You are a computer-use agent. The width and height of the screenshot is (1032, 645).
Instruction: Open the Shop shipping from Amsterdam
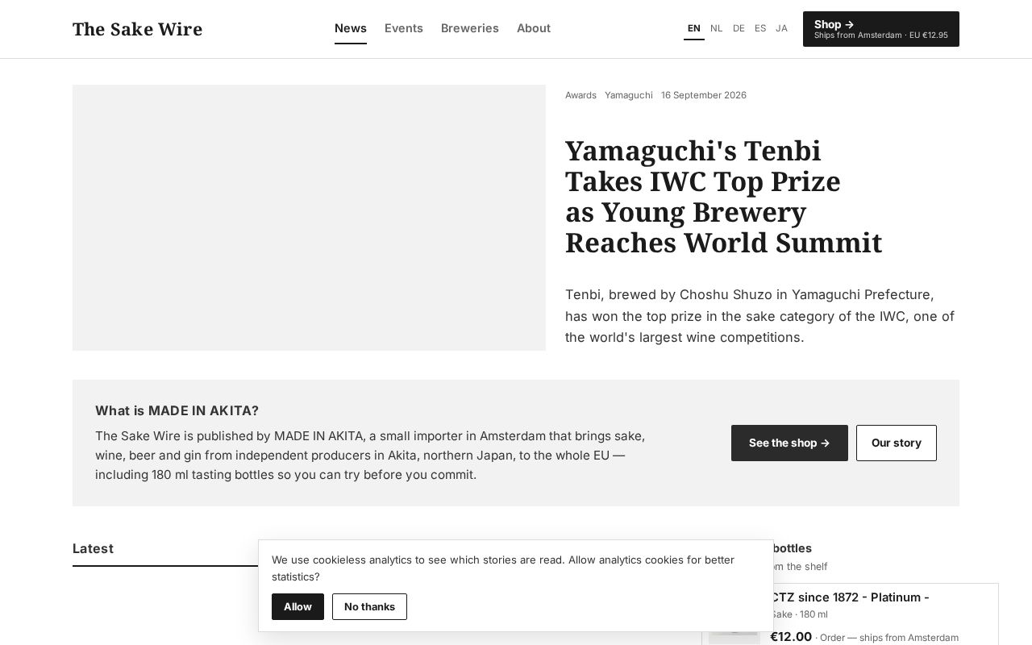(881, 29)
